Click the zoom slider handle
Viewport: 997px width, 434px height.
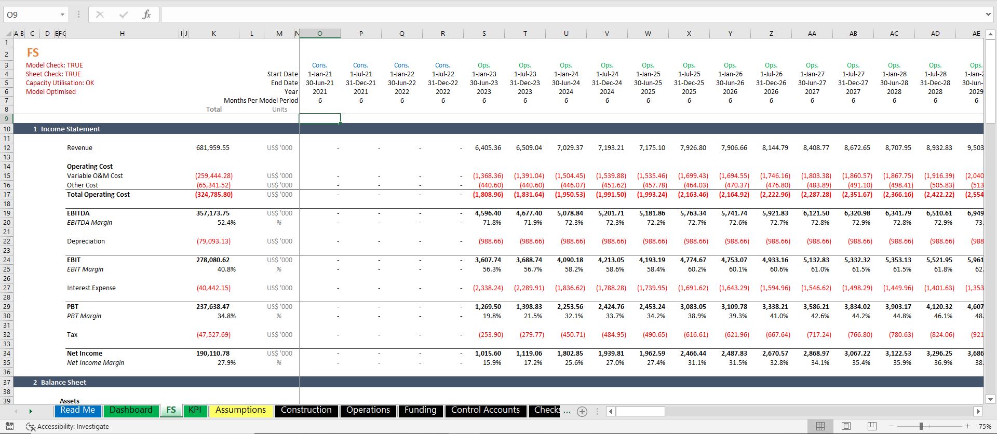[921, 426]
